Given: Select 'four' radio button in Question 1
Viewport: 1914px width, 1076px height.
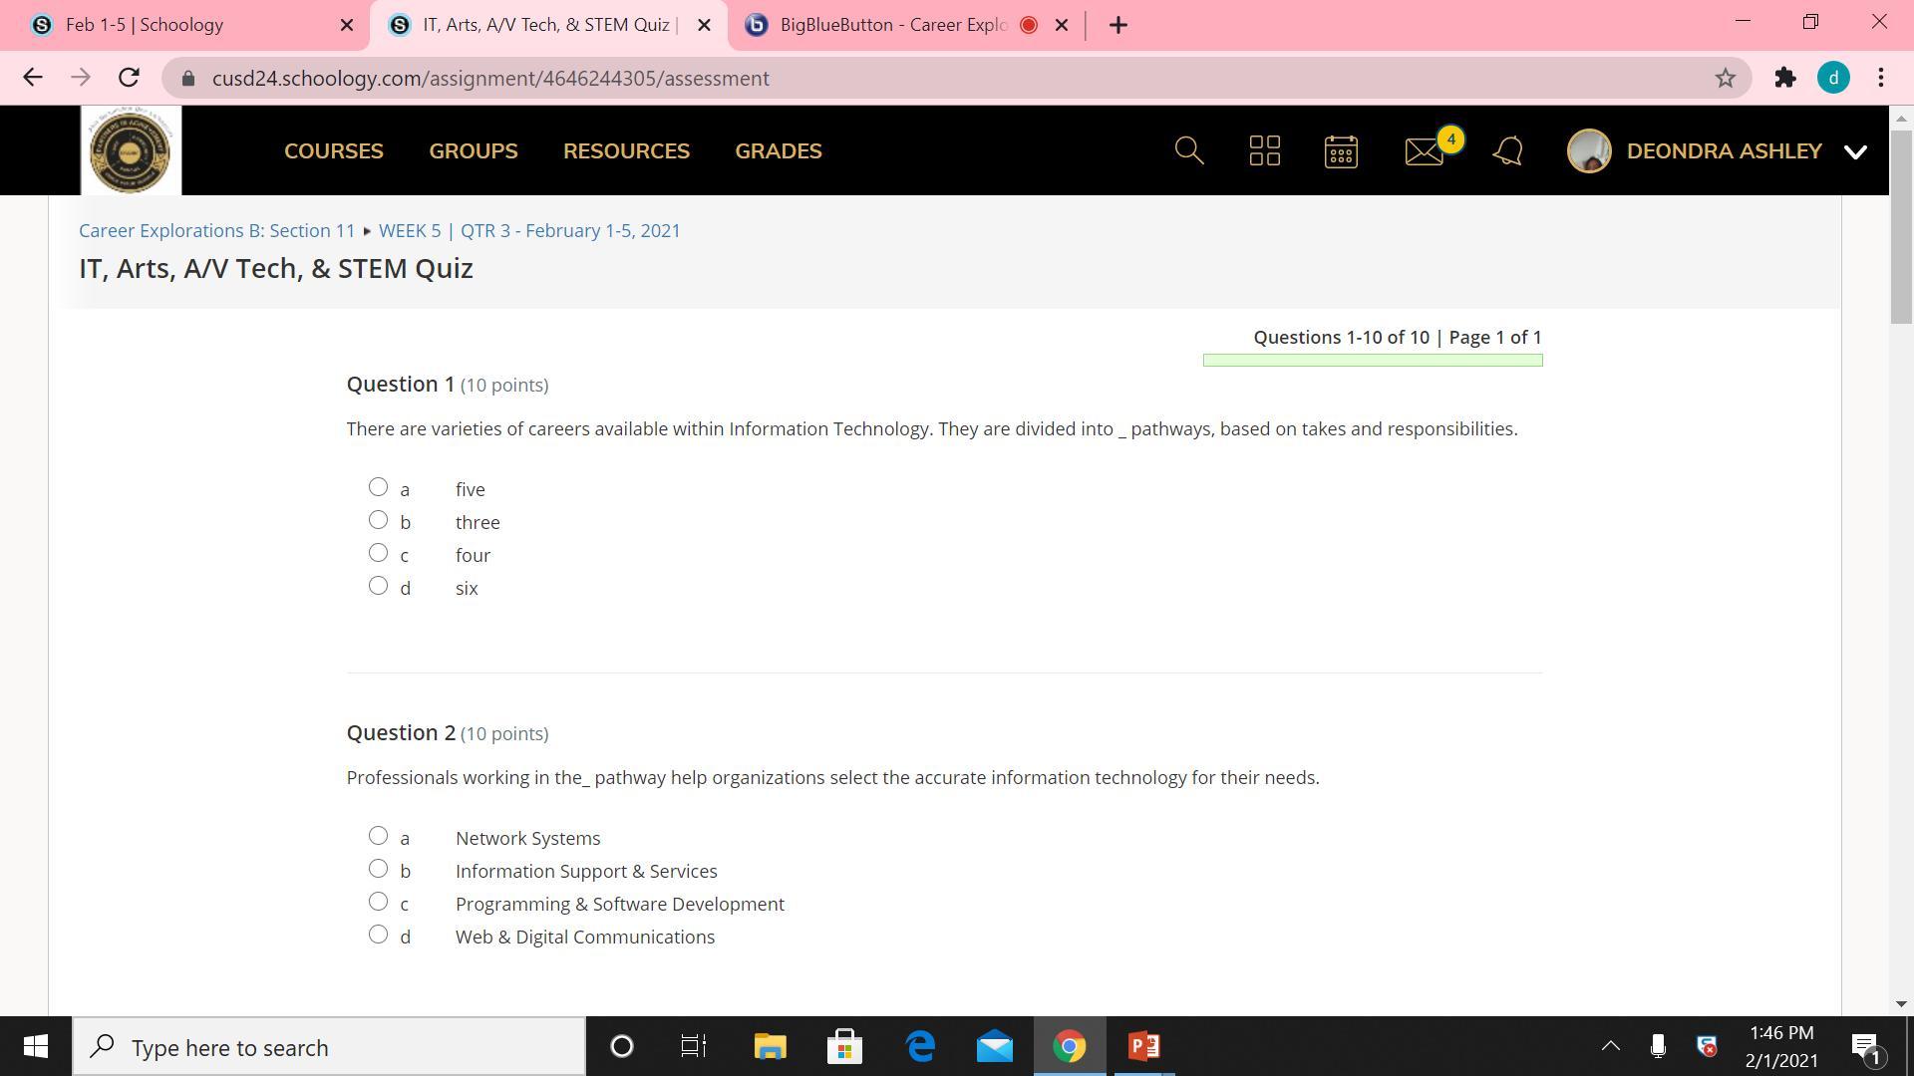Looking at the screenshot, I should click(378, 553).
